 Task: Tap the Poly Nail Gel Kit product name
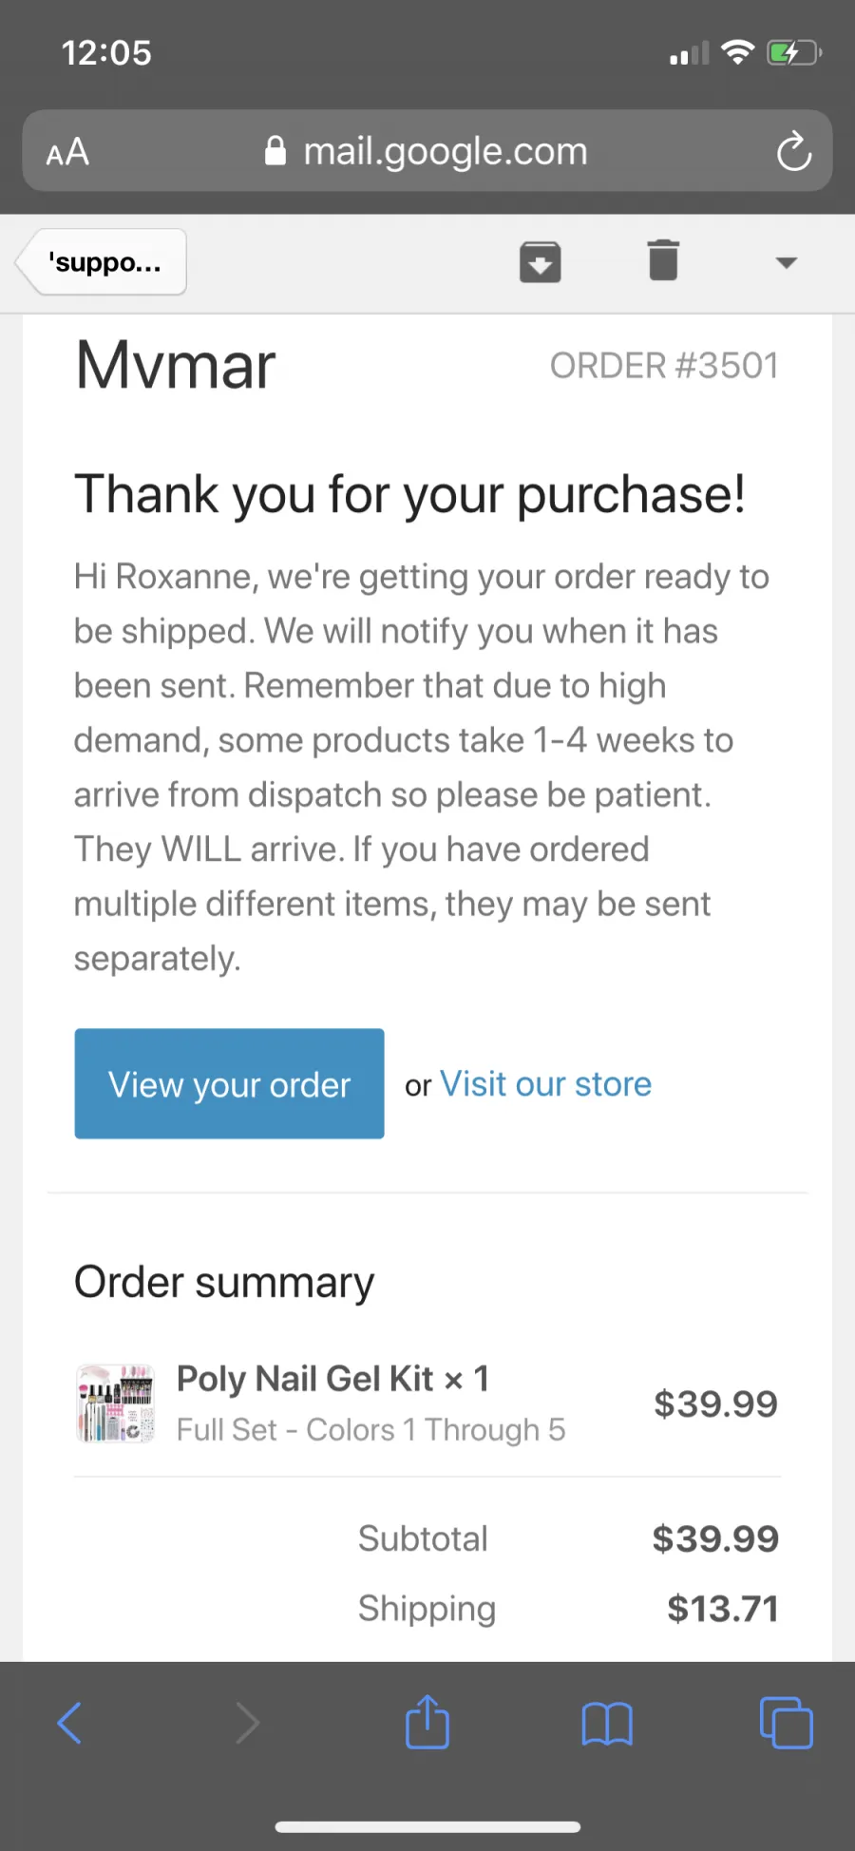coord(305,1379)
